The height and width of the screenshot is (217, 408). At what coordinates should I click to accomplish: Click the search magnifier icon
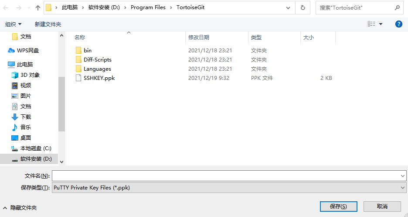397,8
